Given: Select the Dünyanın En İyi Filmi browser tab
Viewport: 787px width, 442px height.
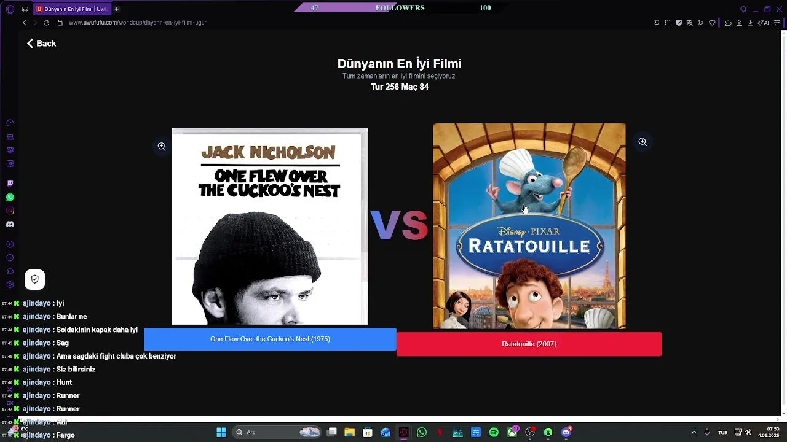Looking at the screenshot, I should (x=71, y=9).
